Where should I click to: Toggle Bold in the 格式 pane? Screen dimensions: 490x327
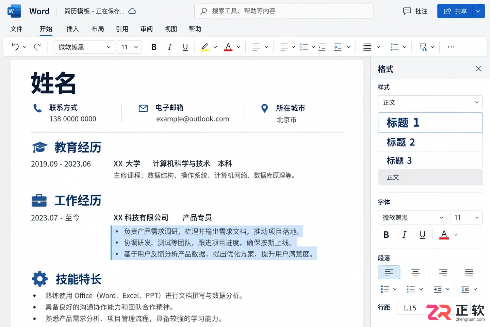(386, 235)
